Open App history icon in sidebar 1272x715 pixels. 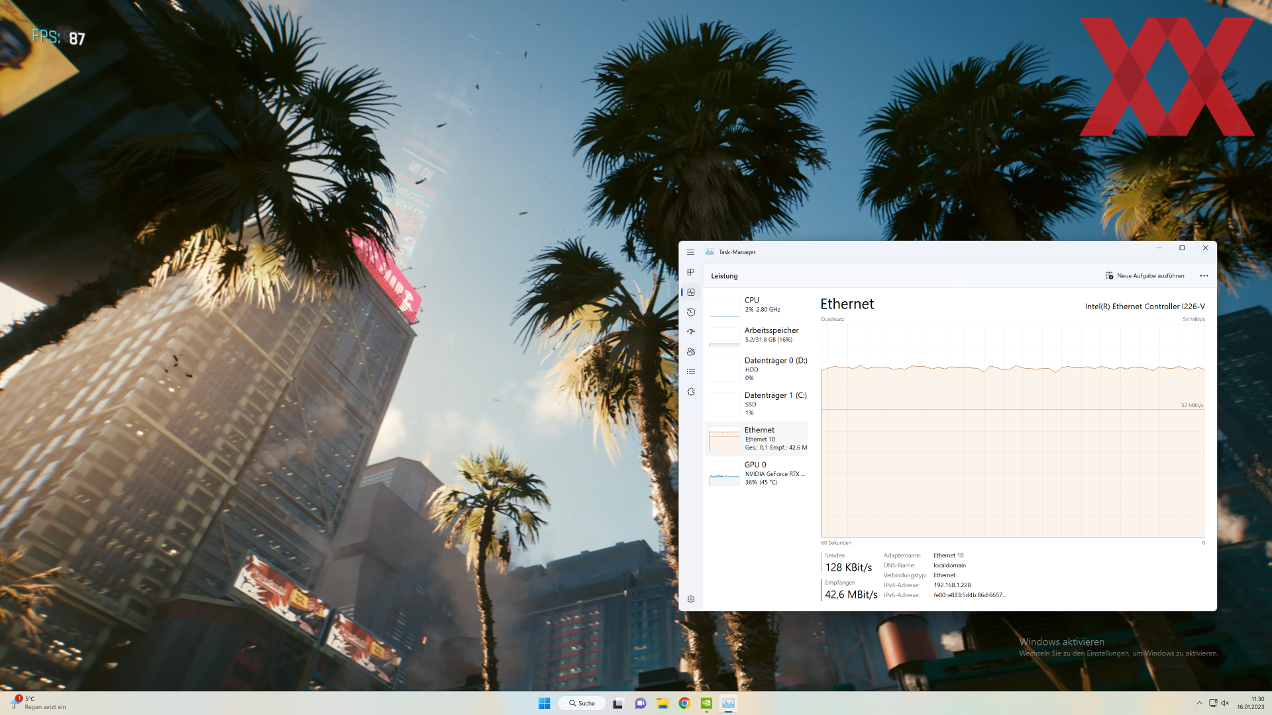pos(690,312)
